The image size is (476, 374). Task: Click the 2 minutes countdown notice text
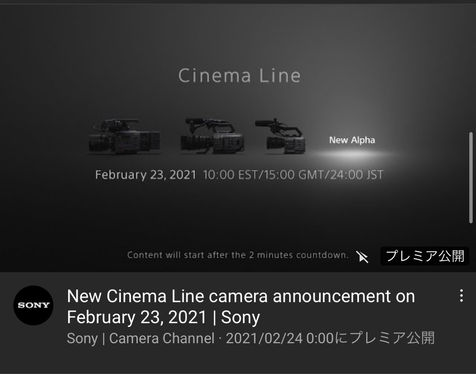coord(238,255)
